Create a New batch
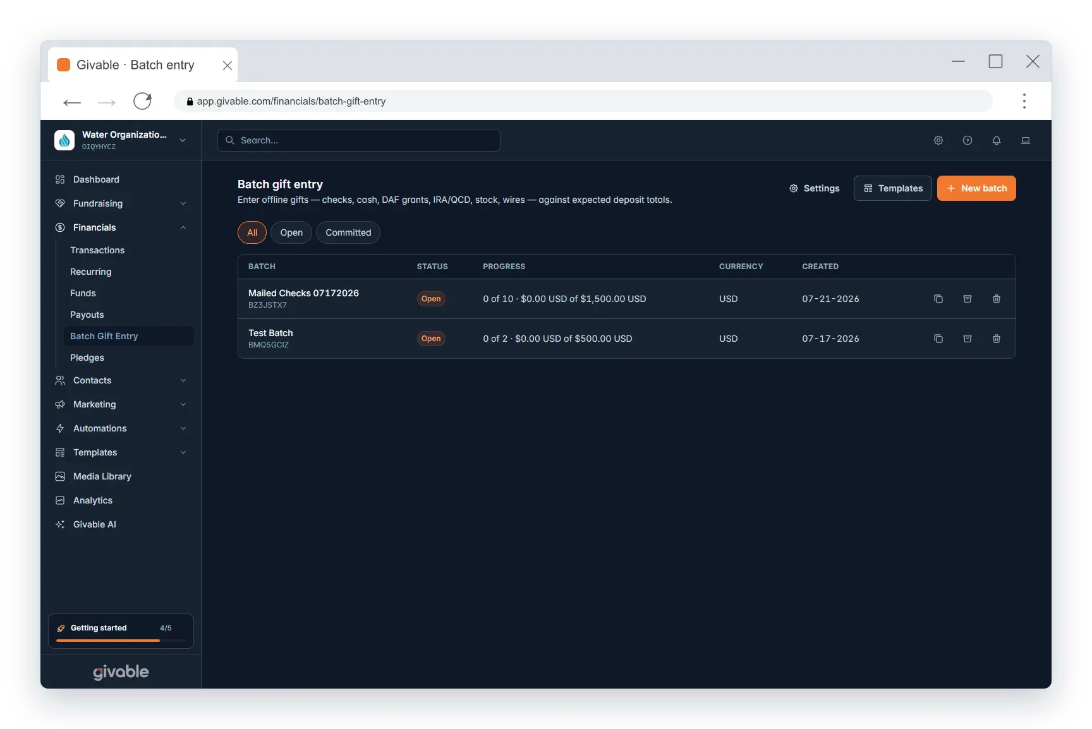The image size is (1092, 729). pos(976,188)
